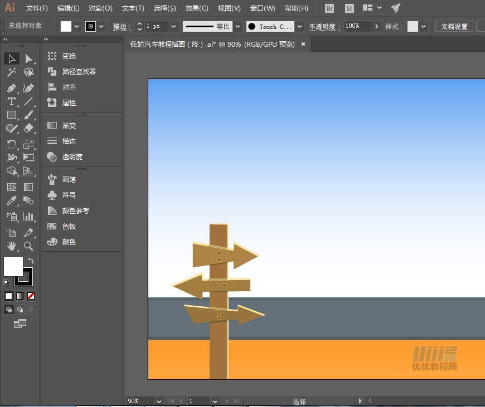Open the 对象(O) menu
This screenshot has width=485, height=407.
coord(100,8)
